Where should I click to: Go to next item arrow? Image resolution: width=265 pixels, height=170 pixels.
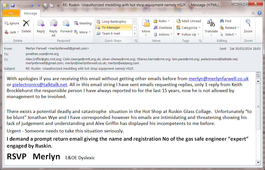pyautogui.click(x=39, y=5)
